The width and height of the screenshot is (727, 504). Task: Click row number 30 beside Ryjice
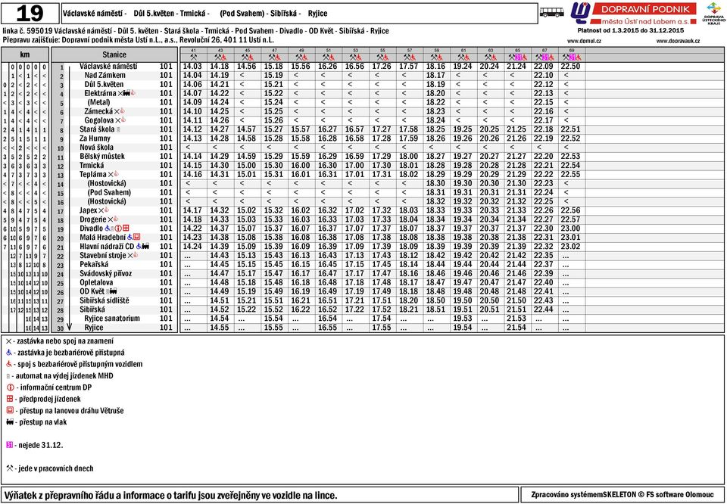click(x=60, y=328)
